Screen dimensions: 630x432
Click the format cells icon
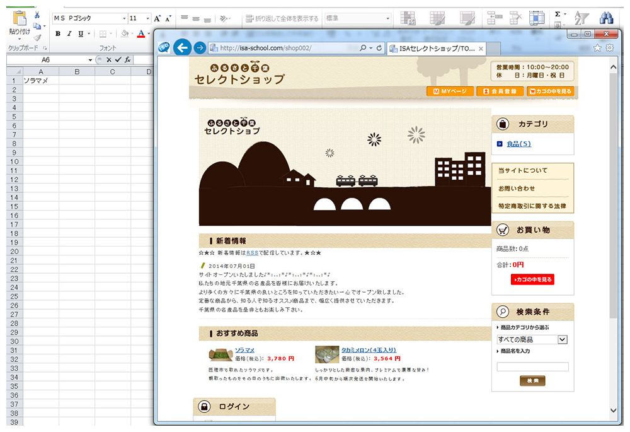click(537, 18)
